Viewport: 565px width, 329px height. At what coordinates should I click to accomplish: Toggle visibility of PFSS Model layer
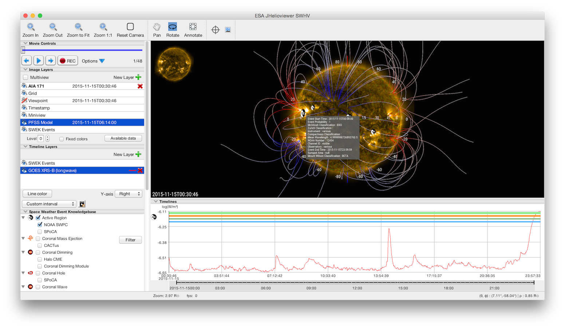click(x=24, y=123)
